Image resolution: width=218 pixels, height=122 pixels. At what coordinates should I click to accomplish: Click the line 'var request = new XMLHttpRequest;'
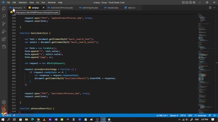click(45, 63)
